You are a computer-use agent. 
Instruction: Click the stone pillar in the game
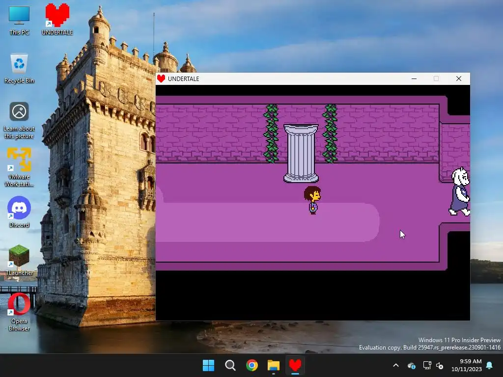click(x=301, y=154)
